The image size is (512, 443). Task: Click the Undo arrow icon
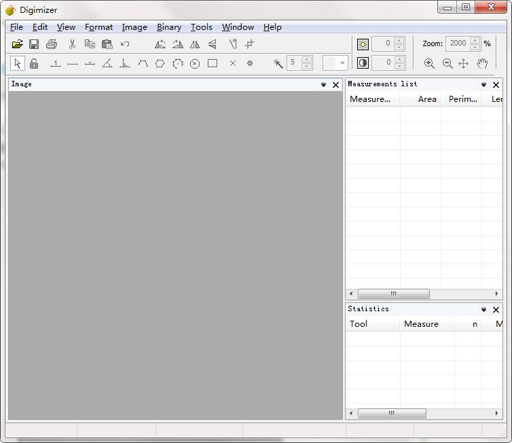[125, 43]
